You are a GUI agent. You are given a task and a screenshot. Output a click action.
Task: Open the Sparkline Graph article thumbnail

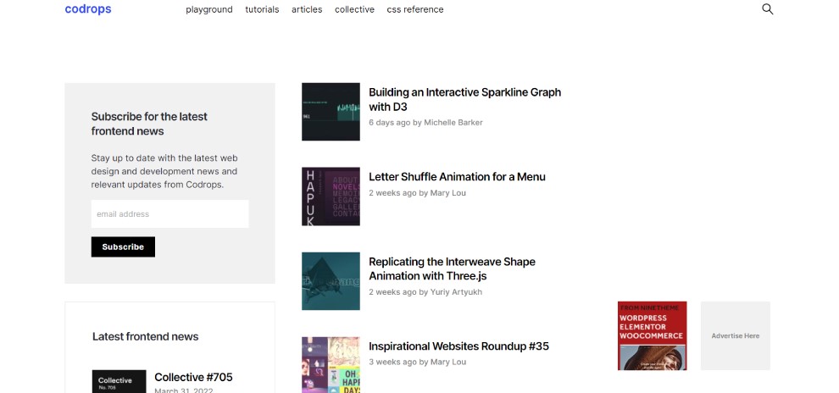(x=331, y=112)
